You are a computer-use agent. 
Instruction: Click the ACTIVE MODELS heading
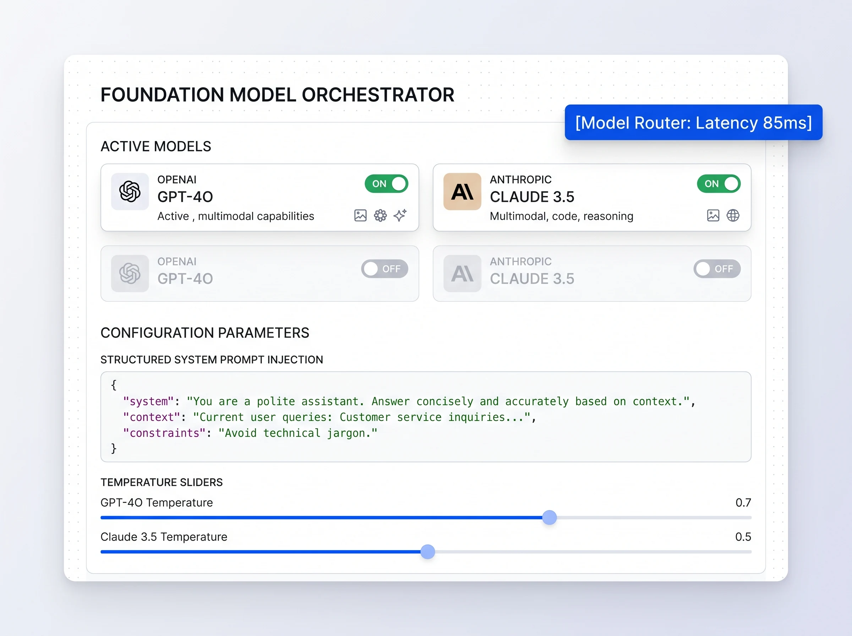pyautogui.click(x=156, y=146)
